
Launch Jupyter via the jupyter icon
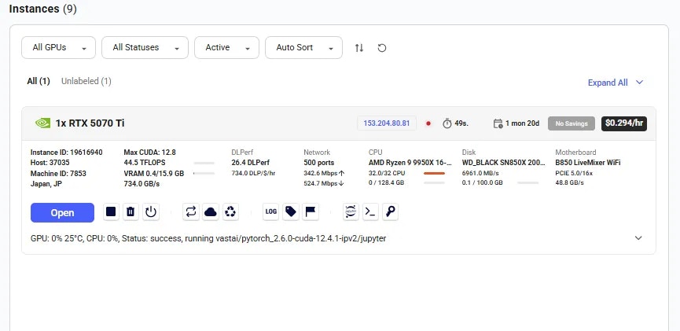click(x=351, y=211)
